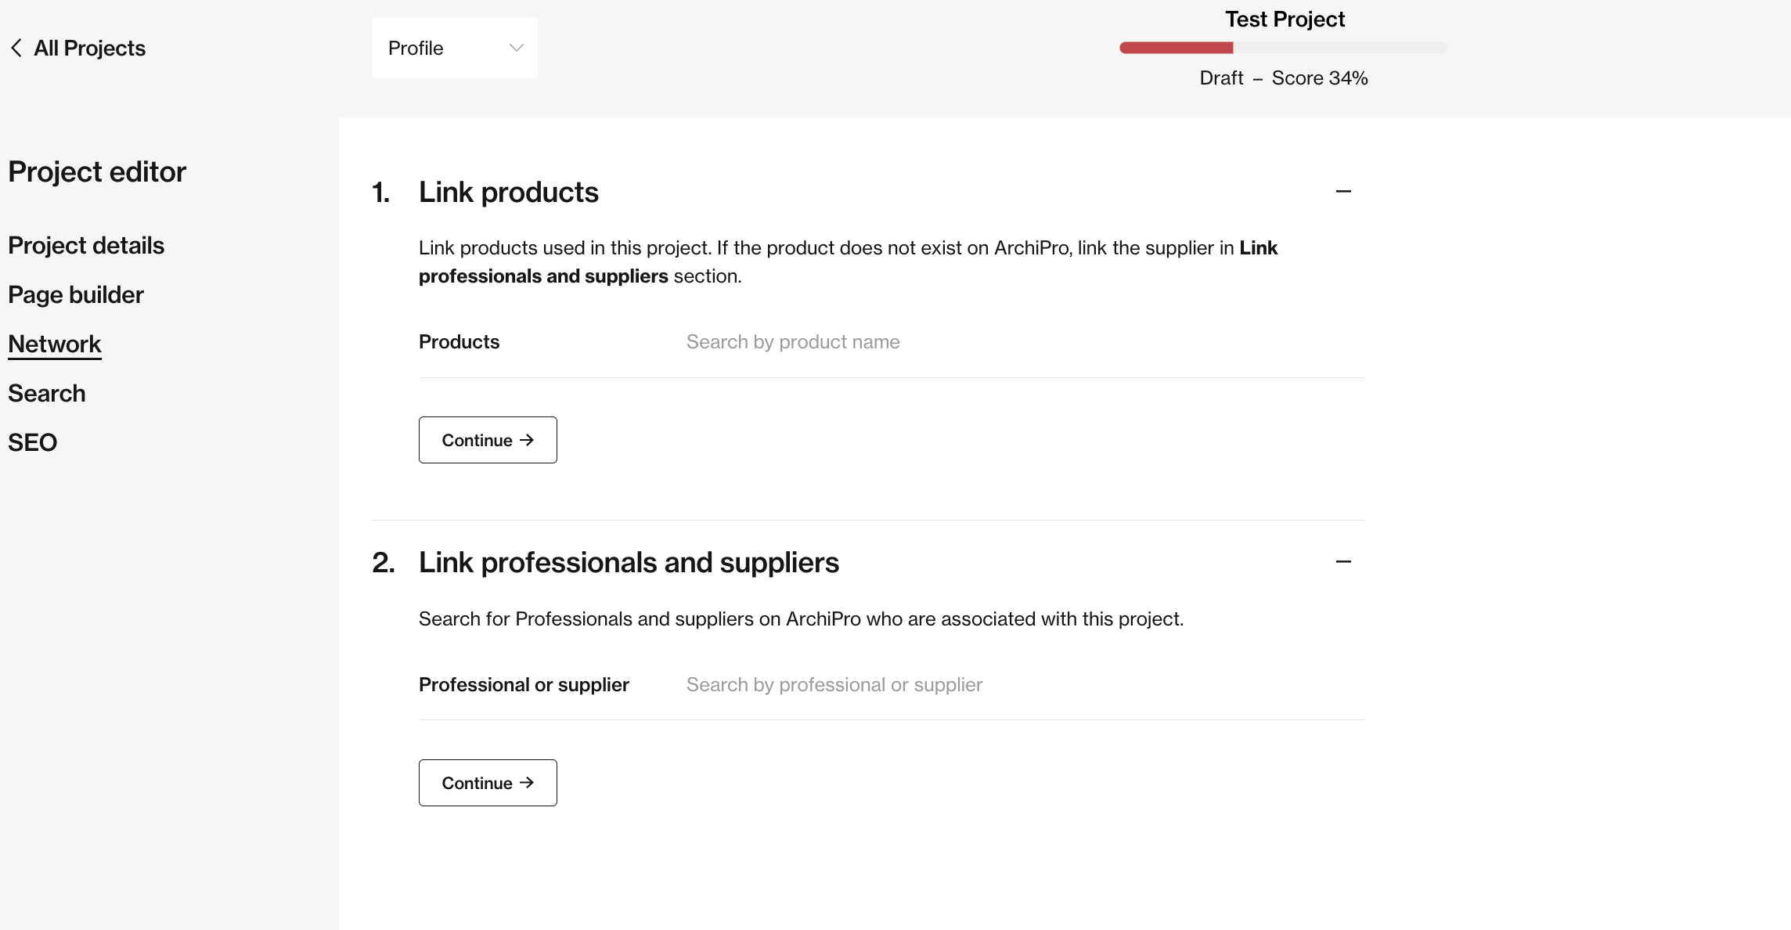Return to All Projects link

pos(89,49)
